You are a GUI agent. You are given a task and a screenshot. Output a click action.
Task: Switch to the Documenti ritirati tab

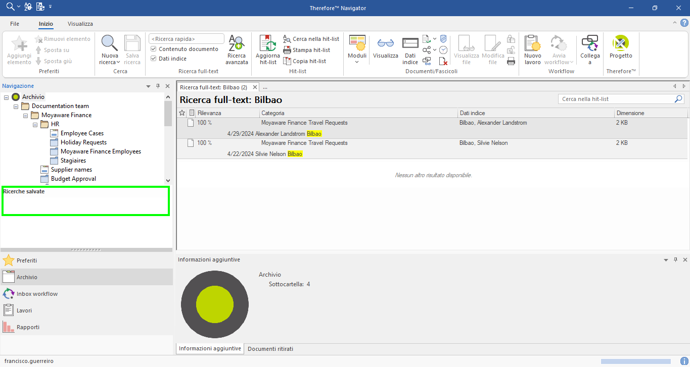[270, 349]
